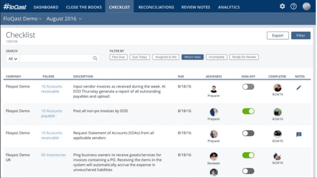Go to Review Notes tab

click(x=195, y=7)
